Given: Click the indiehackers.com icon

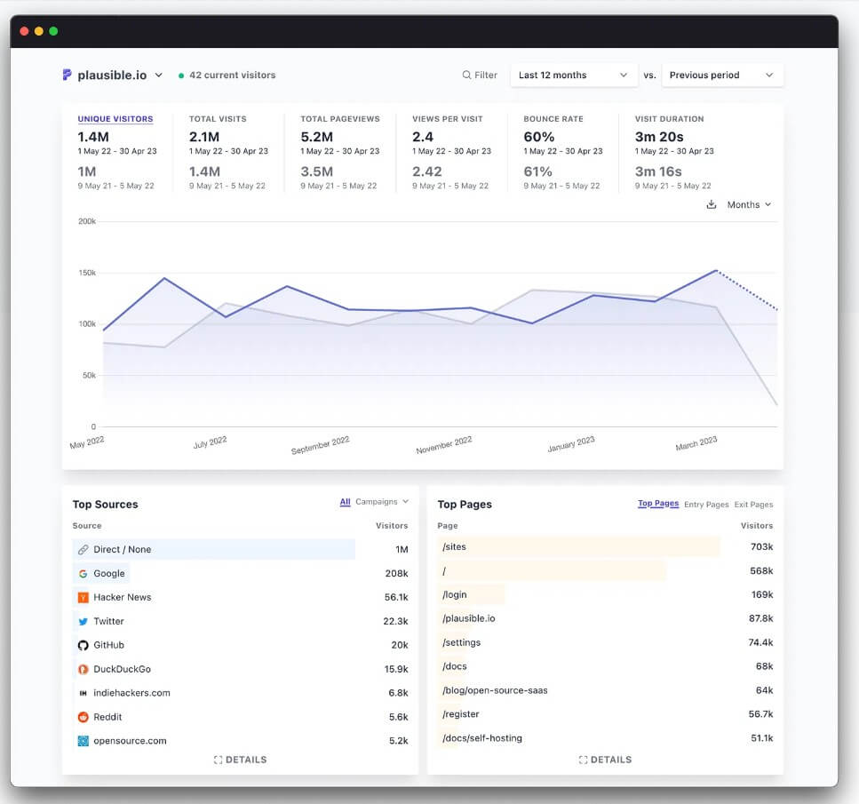Looking at the screenshot, I should 84,693.
